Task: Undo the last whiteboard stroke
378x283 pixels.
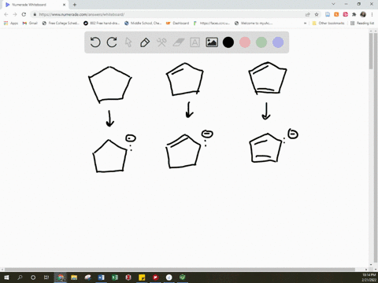Action: click(95, 42)
